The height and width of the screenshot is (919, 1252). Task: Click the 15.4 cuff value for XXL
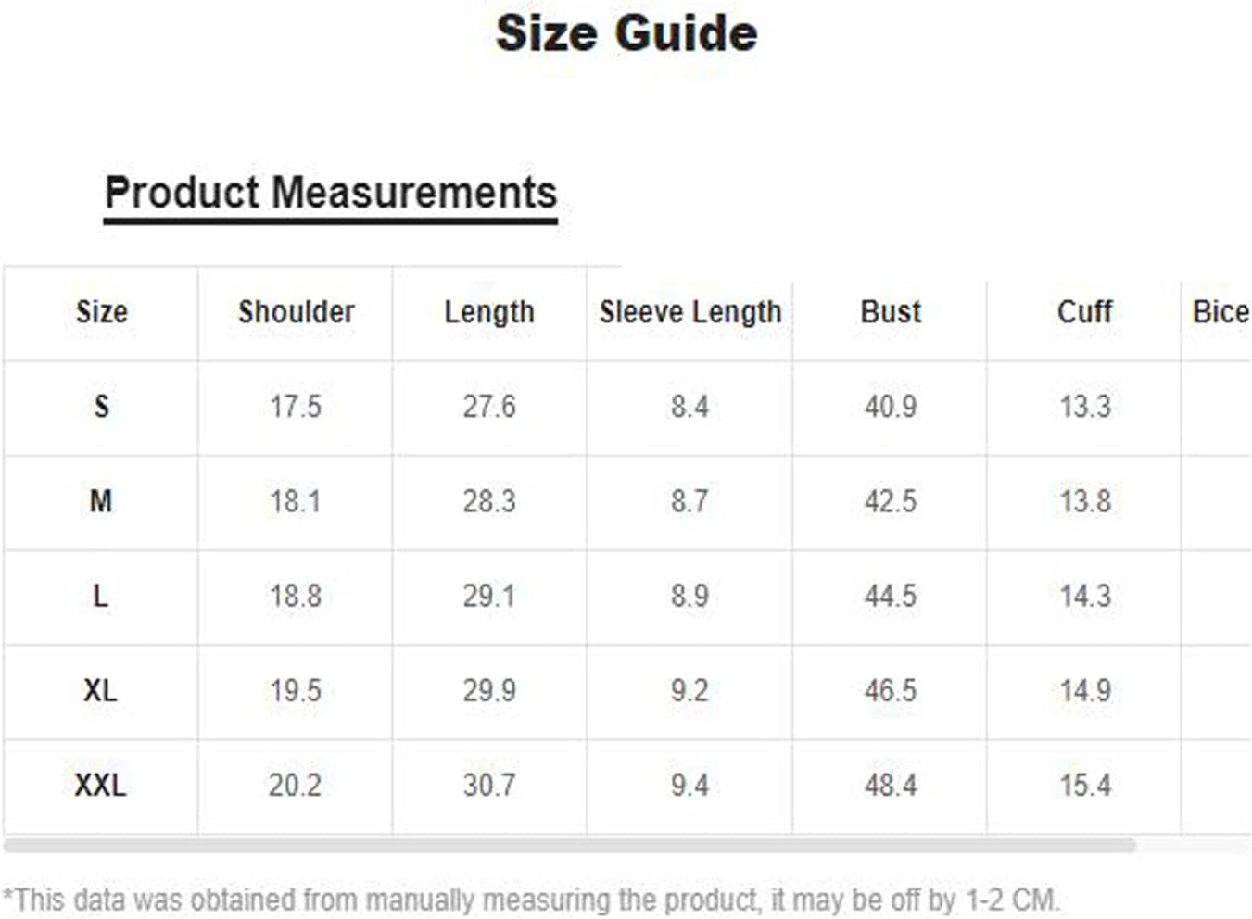click(x=1084, y=786)
